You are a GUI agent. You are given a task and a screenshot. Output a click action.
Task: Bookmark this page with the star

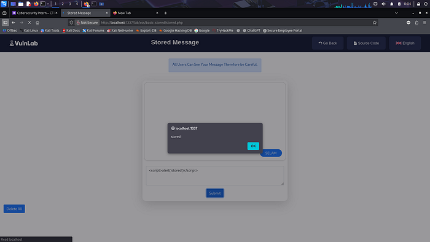[x=375, y=23]
